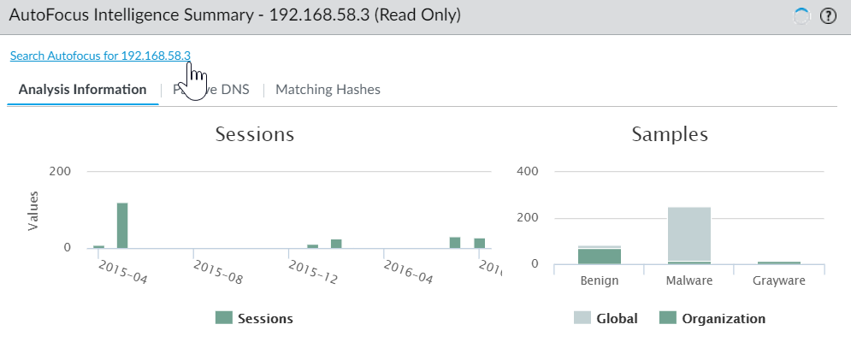851x348 pixels.
Task: Click the Samples chart title
Action: pyautogui.click(x=670, y=134)
